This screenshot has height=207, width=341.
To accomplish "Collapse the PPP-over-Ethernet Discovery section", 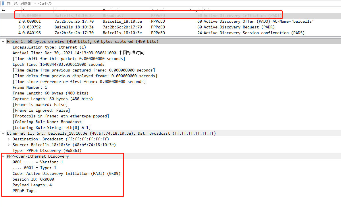I will [3, 156].
